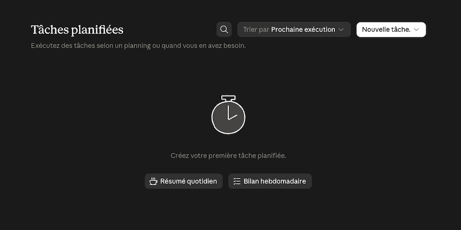The image size is (461, 230).
Task: Click the coffee cup icon for Résumé quotidien
Action: pos(153,181)
